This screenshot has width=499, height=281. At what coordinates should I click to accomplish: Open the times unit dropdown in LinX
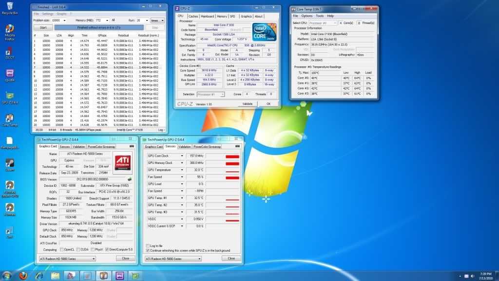coord(157,20)
